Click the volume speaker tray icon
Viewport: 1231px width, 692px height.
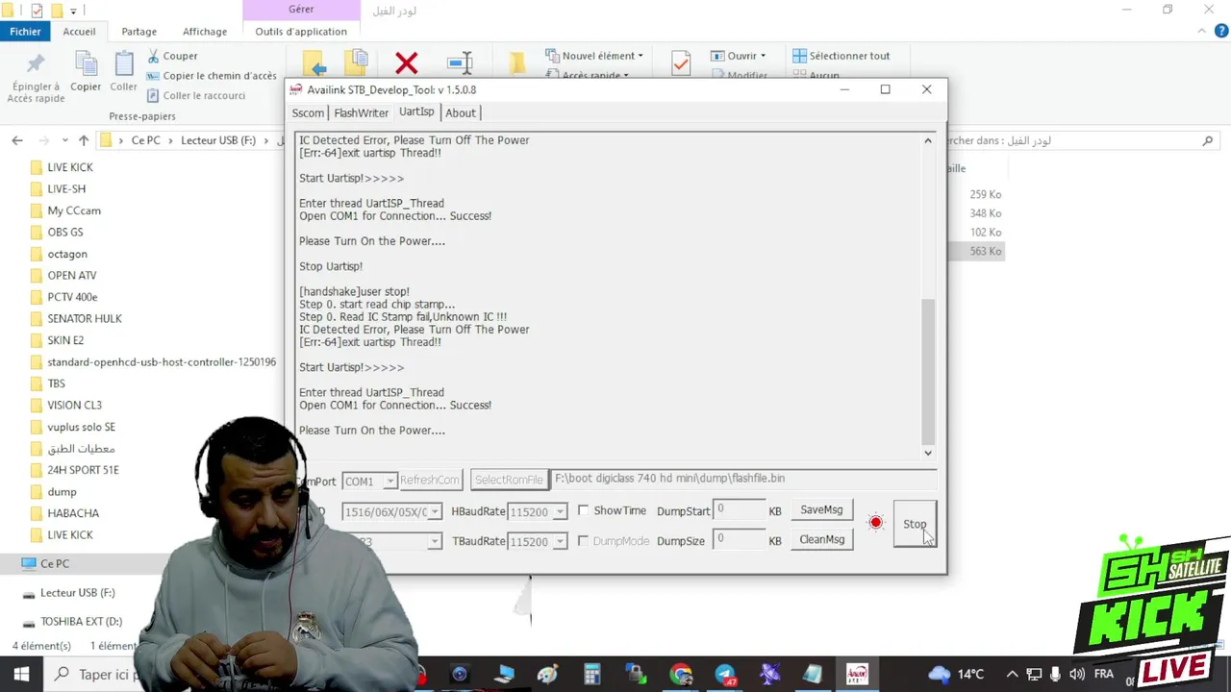[x=1076, y=674]
